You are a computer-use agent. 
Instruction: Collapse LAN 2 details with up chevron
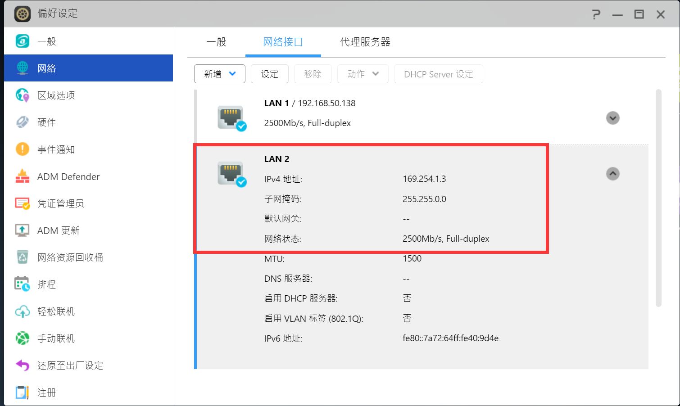point(612,174)
